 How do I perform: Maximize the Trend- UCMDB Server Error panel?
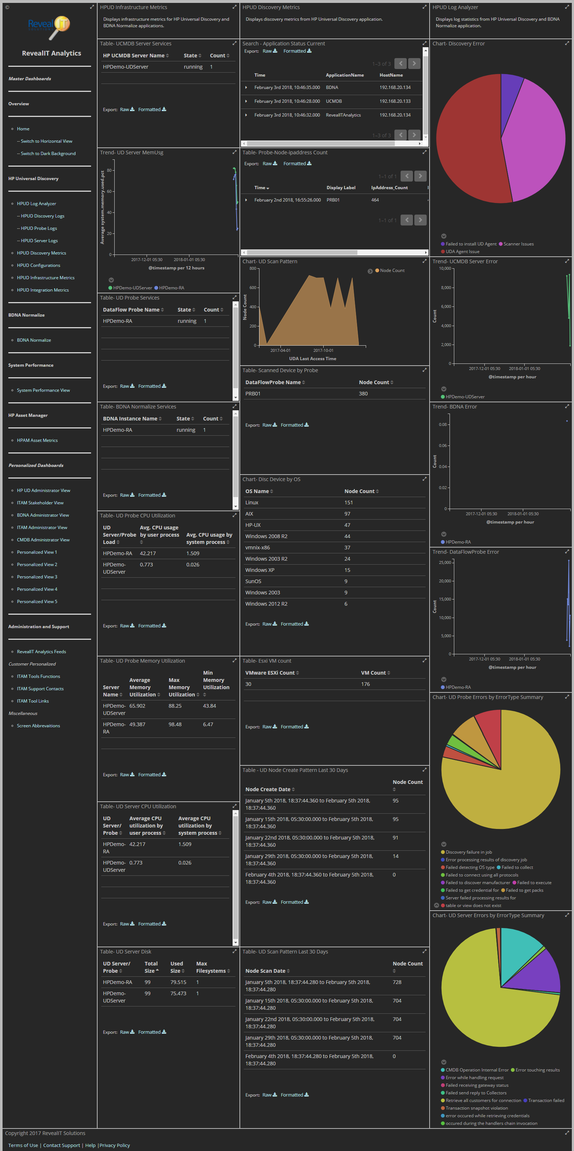[x=567, y=261]
